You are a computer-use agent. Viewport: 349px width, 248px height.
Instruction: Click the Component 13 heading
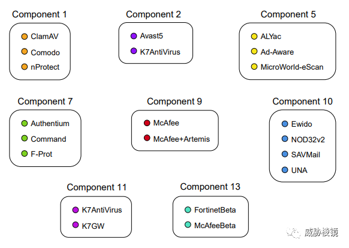point(210,187)
